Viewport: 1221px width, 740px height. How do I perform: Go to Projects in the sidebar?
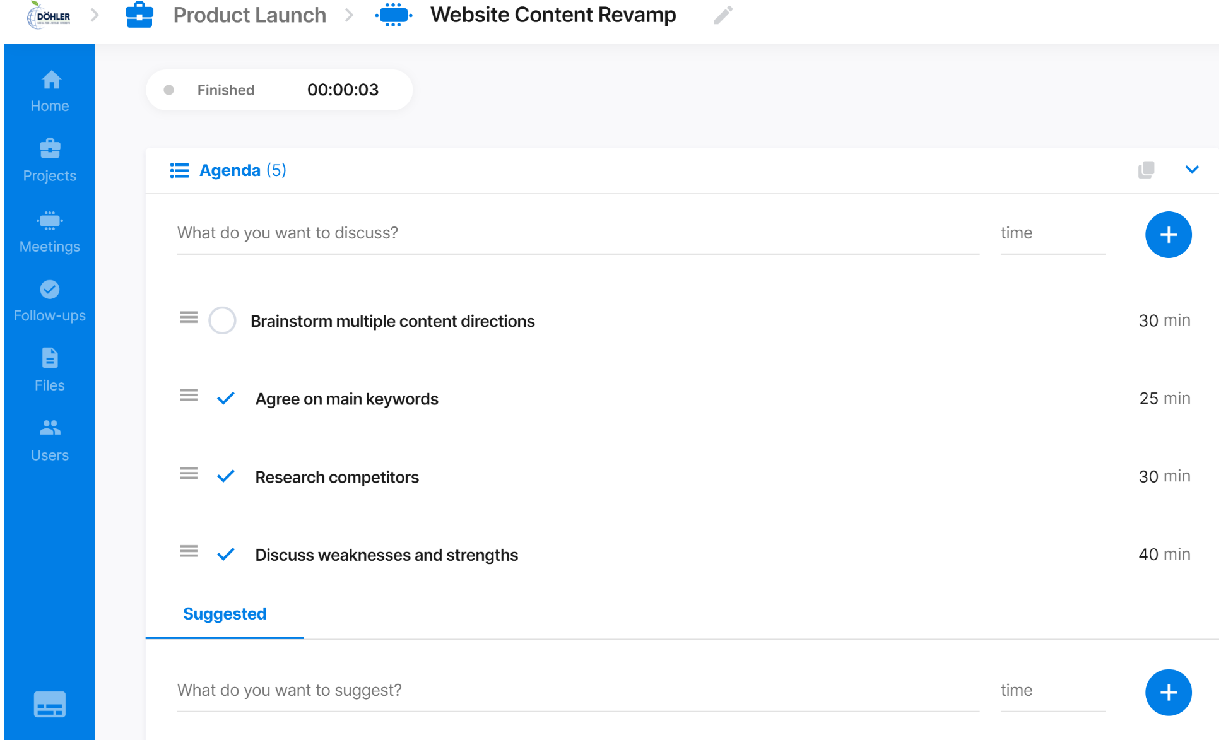pyautogui.click(x=50, y=160)
